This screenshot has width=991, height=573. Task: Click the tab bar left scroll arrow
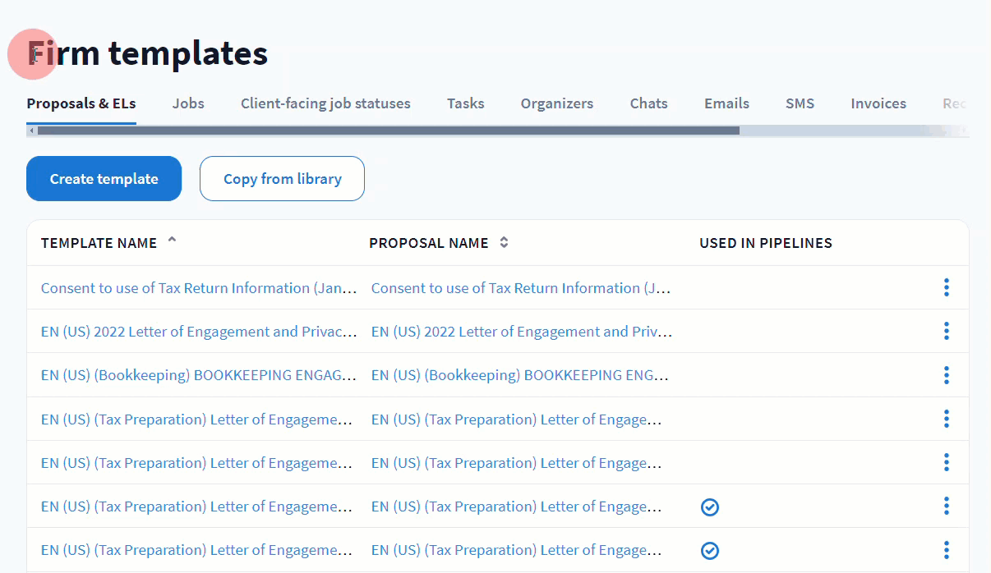click(x=32, y=131)
